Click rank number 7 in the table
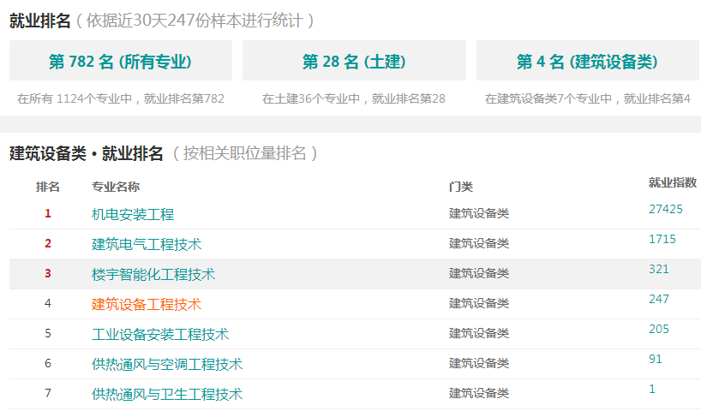 click(x=48, y=393)
